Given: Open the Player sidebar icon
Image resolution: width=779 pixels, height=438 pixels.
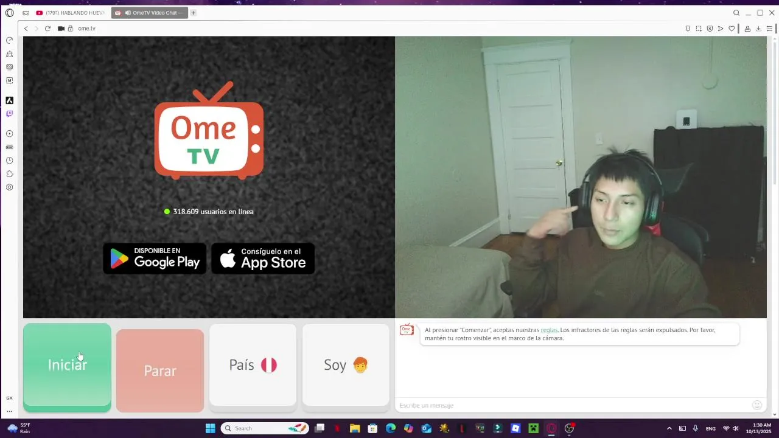Looking at the screenshot, I should click(9, 134).
